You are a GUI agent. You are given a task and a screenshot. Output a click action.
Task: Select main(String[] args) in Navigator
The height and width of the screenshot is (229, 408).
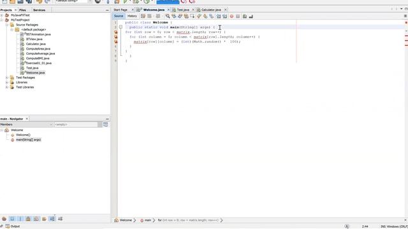point(28,140)
